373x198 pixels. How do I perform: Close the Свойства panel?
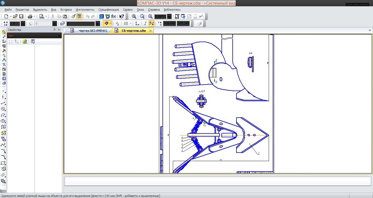coord(59,30)
